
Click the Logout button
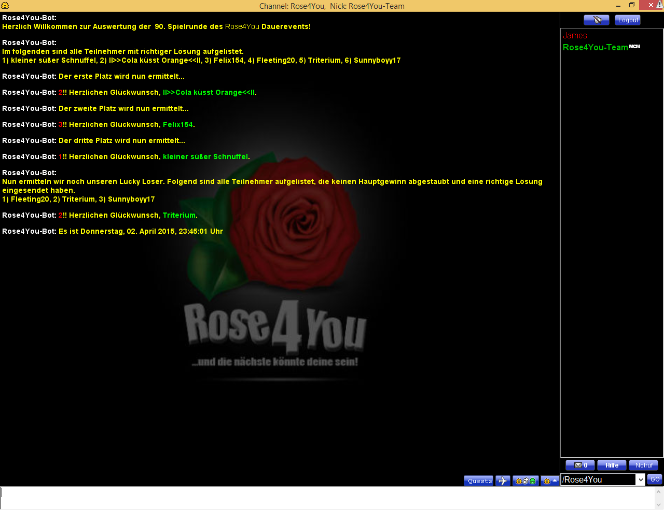click(x=628, y=20)
